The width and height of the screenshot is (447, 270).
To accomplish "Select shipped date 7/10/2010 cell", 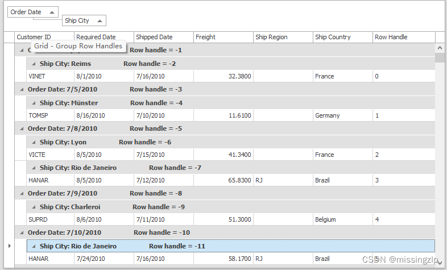I will (x=164, y=115).
